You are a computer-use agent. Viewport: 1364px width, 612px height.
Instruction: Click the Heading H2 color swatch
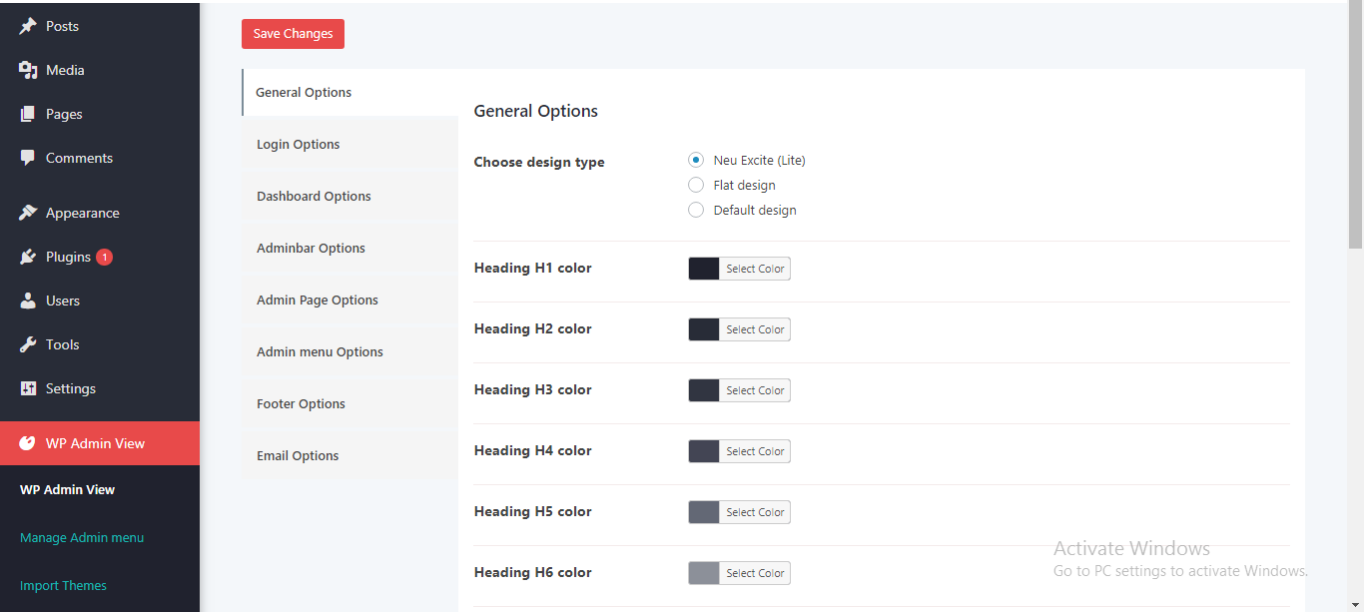click(x=704, y=329)
